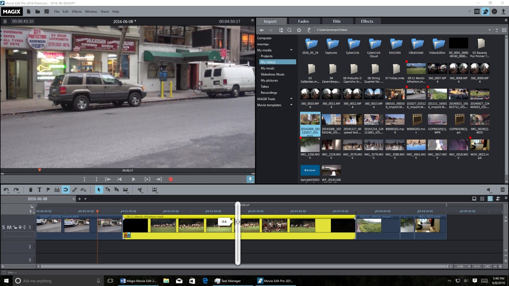This screenshot has width=509, height=286.
Task: Click the set marker flag icon
Action: 48,190
